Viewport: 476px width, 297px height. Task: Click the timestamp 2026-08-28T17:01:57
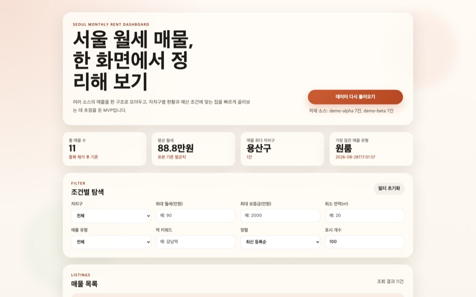pos(355,157)
